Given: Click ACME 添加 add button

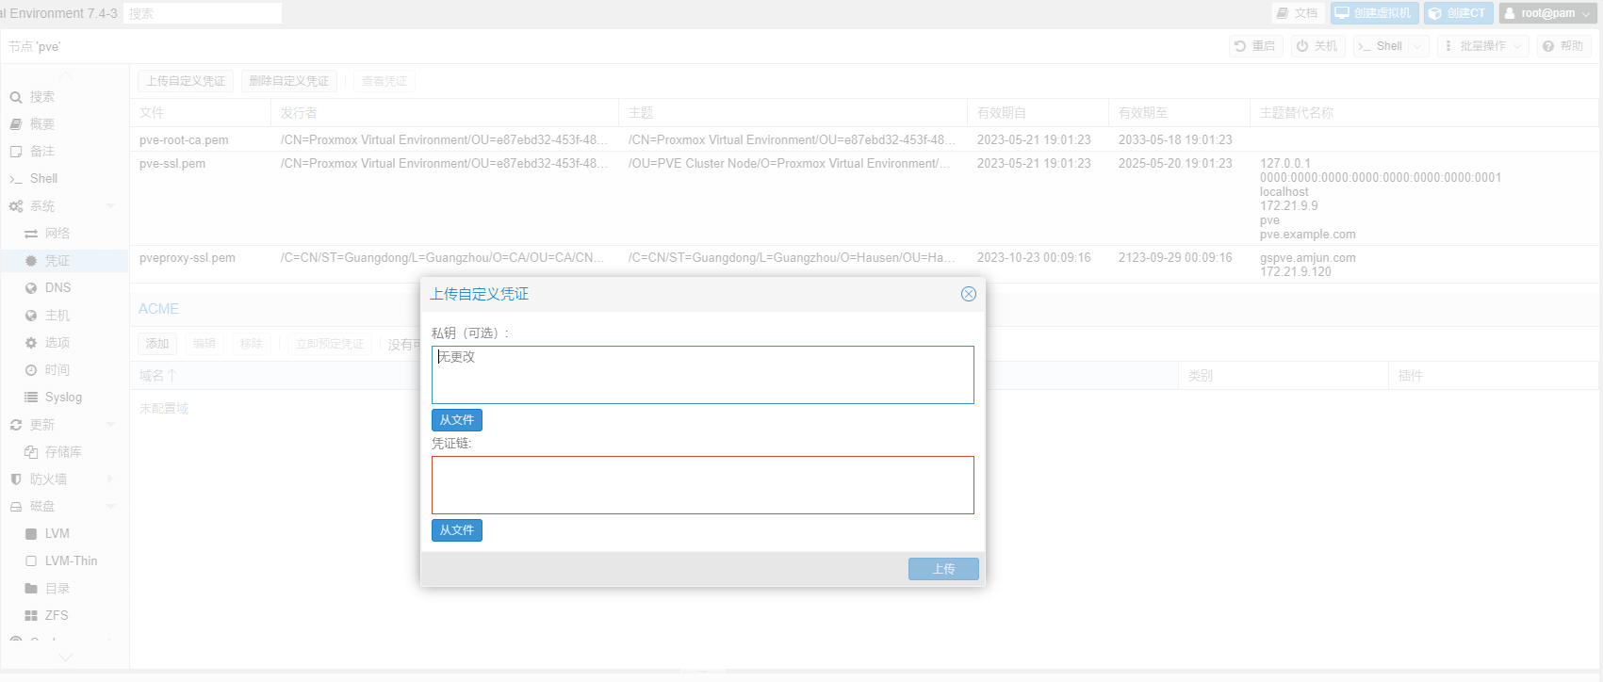Looking at the screenshot, I should (x=157, y=344).
